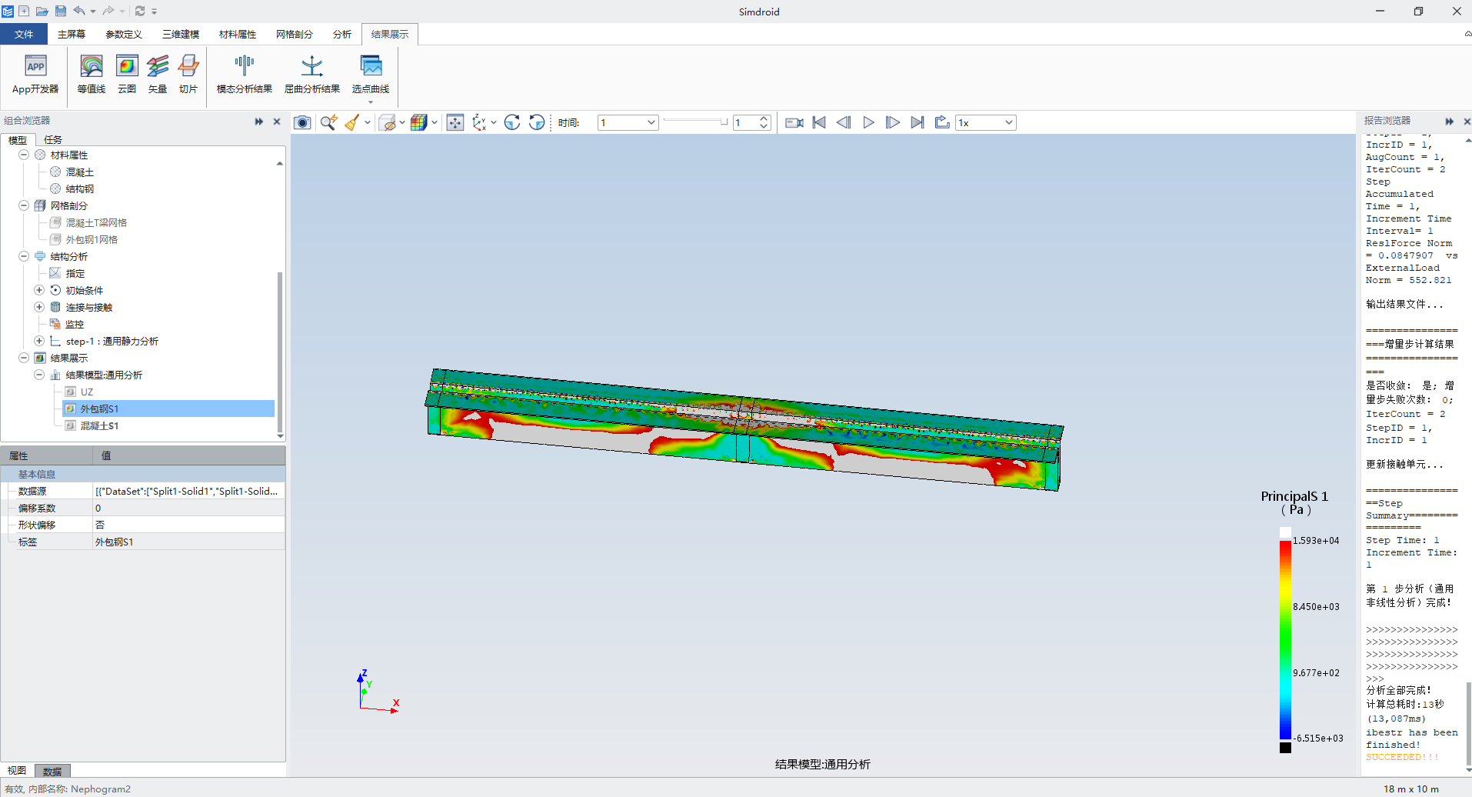This screenshot has width=1472, height=797.
Task: Play the result animation
Action: point(868,122)
